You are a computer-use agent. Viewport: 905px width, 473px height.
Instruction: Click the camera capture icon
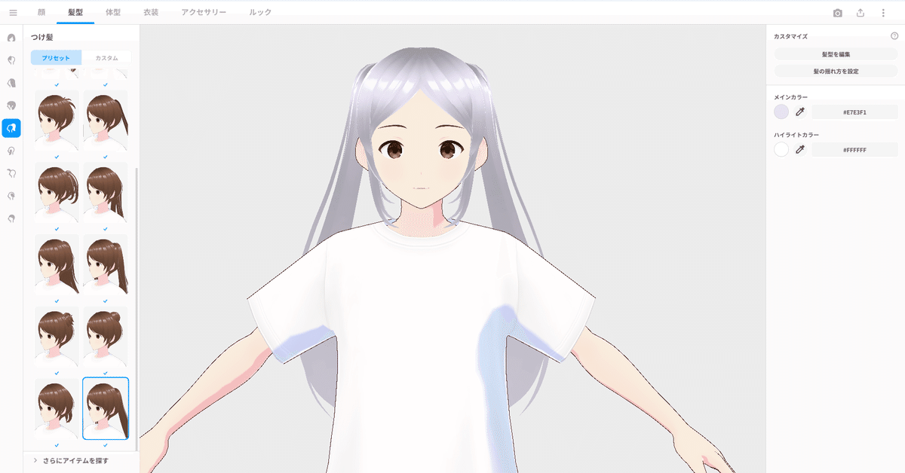[837, 13]
